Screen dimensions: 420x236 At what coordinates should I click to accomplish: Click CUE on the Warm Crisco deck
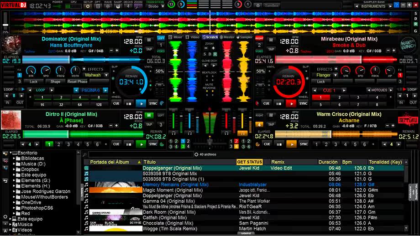click(x=267, y=144)
